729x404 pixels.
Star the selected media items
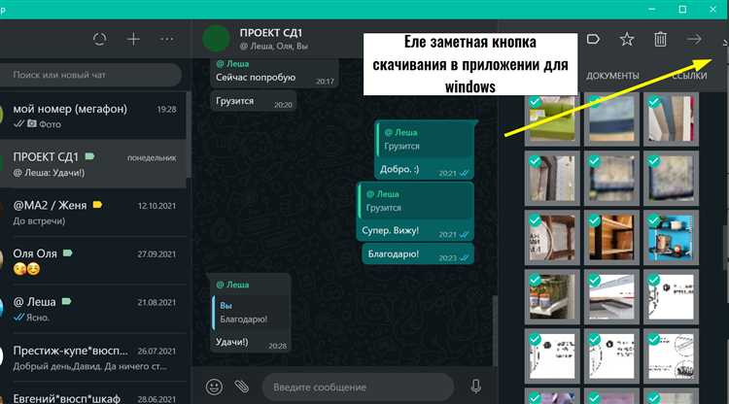point(627,39)
